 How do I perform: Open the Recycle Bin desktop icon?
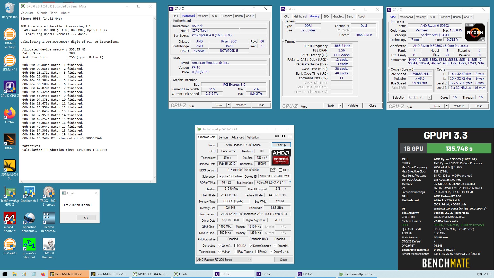tap(10, 11)
